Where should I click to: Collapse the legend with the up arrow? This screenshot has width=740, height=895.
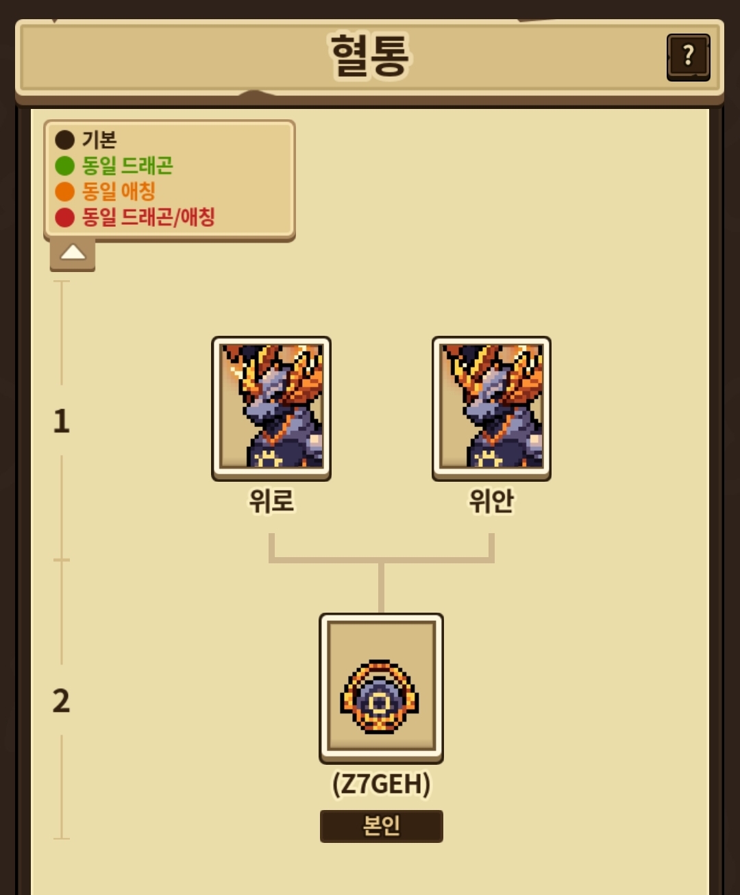point(73,255)
